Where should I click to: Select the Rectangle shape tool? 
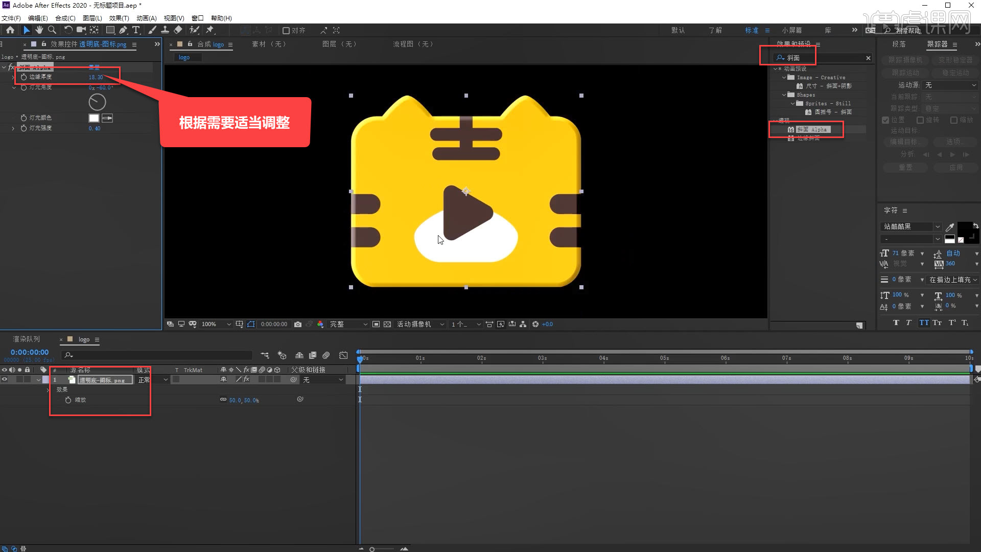[x=110, y=30]
